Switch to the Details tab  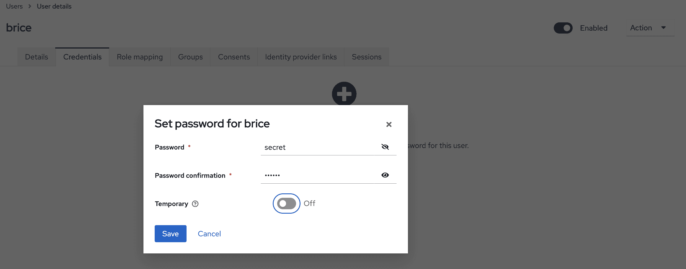tap(36, 57)
